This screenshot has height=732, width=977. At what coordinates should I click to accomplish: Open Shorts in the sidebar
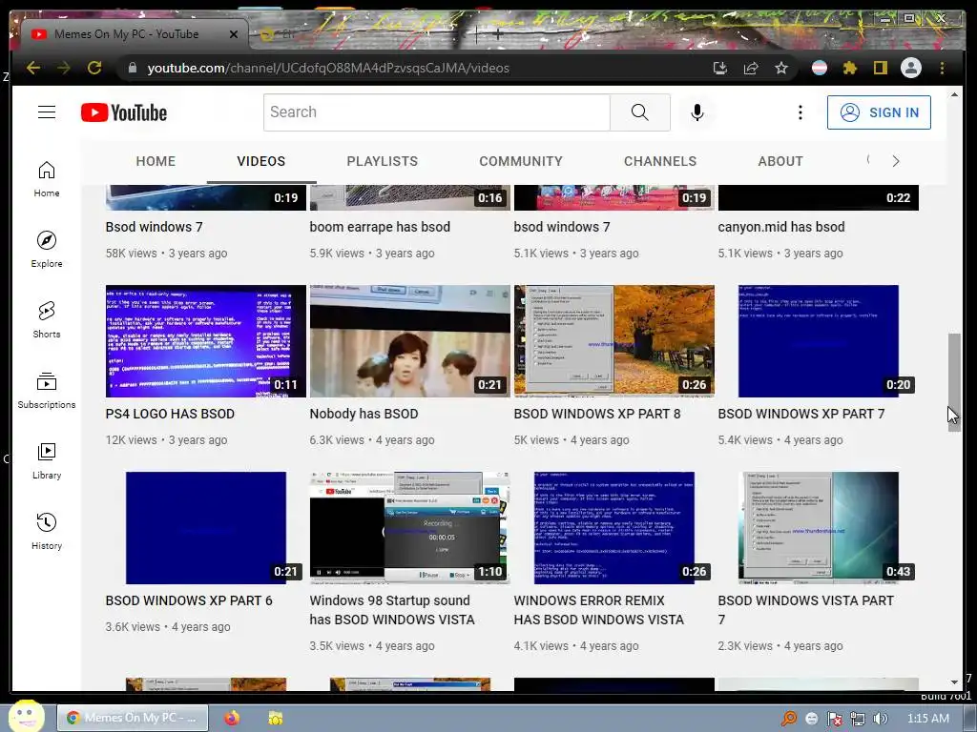pos(47,320)
